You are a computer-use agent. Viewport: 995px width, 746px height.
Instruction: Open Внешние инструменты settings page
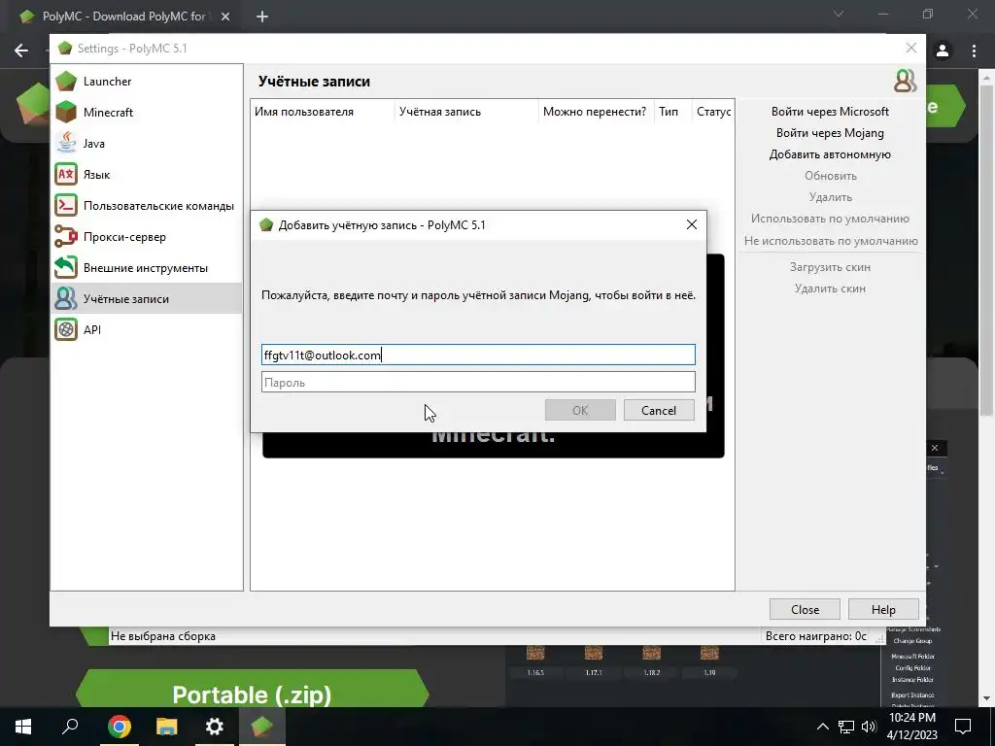(147, 268)
